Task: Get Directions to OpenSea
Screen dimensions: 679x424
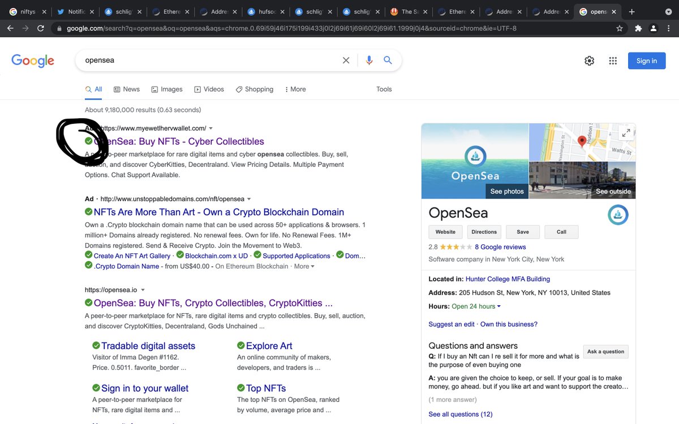Action: click(484, 232)
